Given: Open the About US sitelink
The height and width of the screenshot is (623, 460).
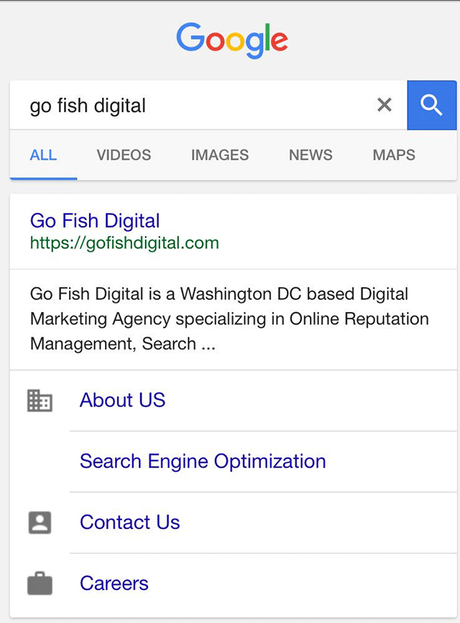Looking at the screenshot, I should click(122, 401).
